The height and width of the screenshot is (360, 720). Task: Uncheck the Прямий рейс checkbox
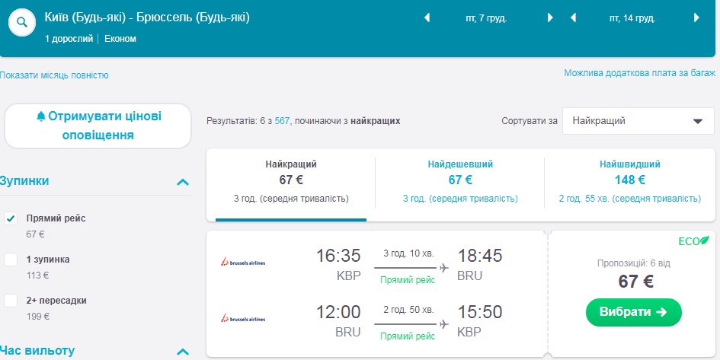point(11,218)
